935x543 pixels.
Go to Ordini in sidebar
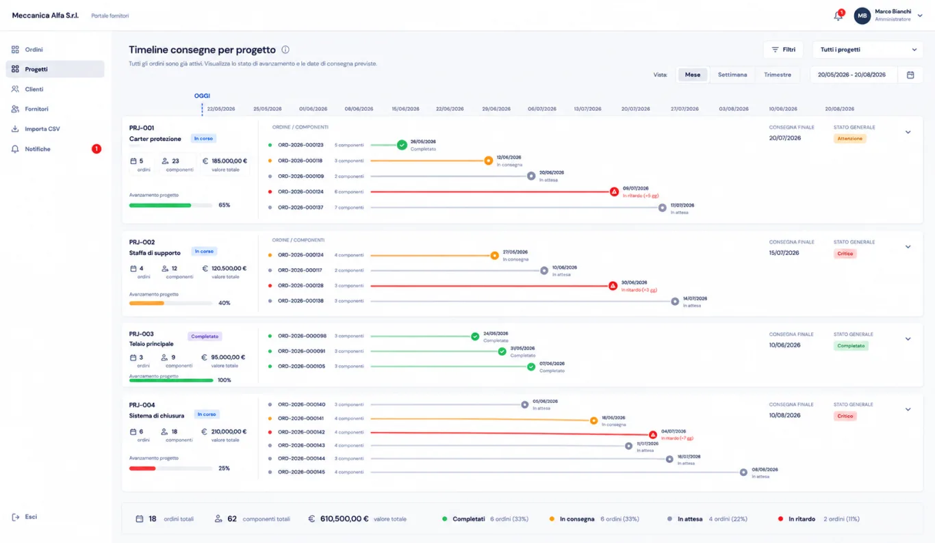point(55,49)
